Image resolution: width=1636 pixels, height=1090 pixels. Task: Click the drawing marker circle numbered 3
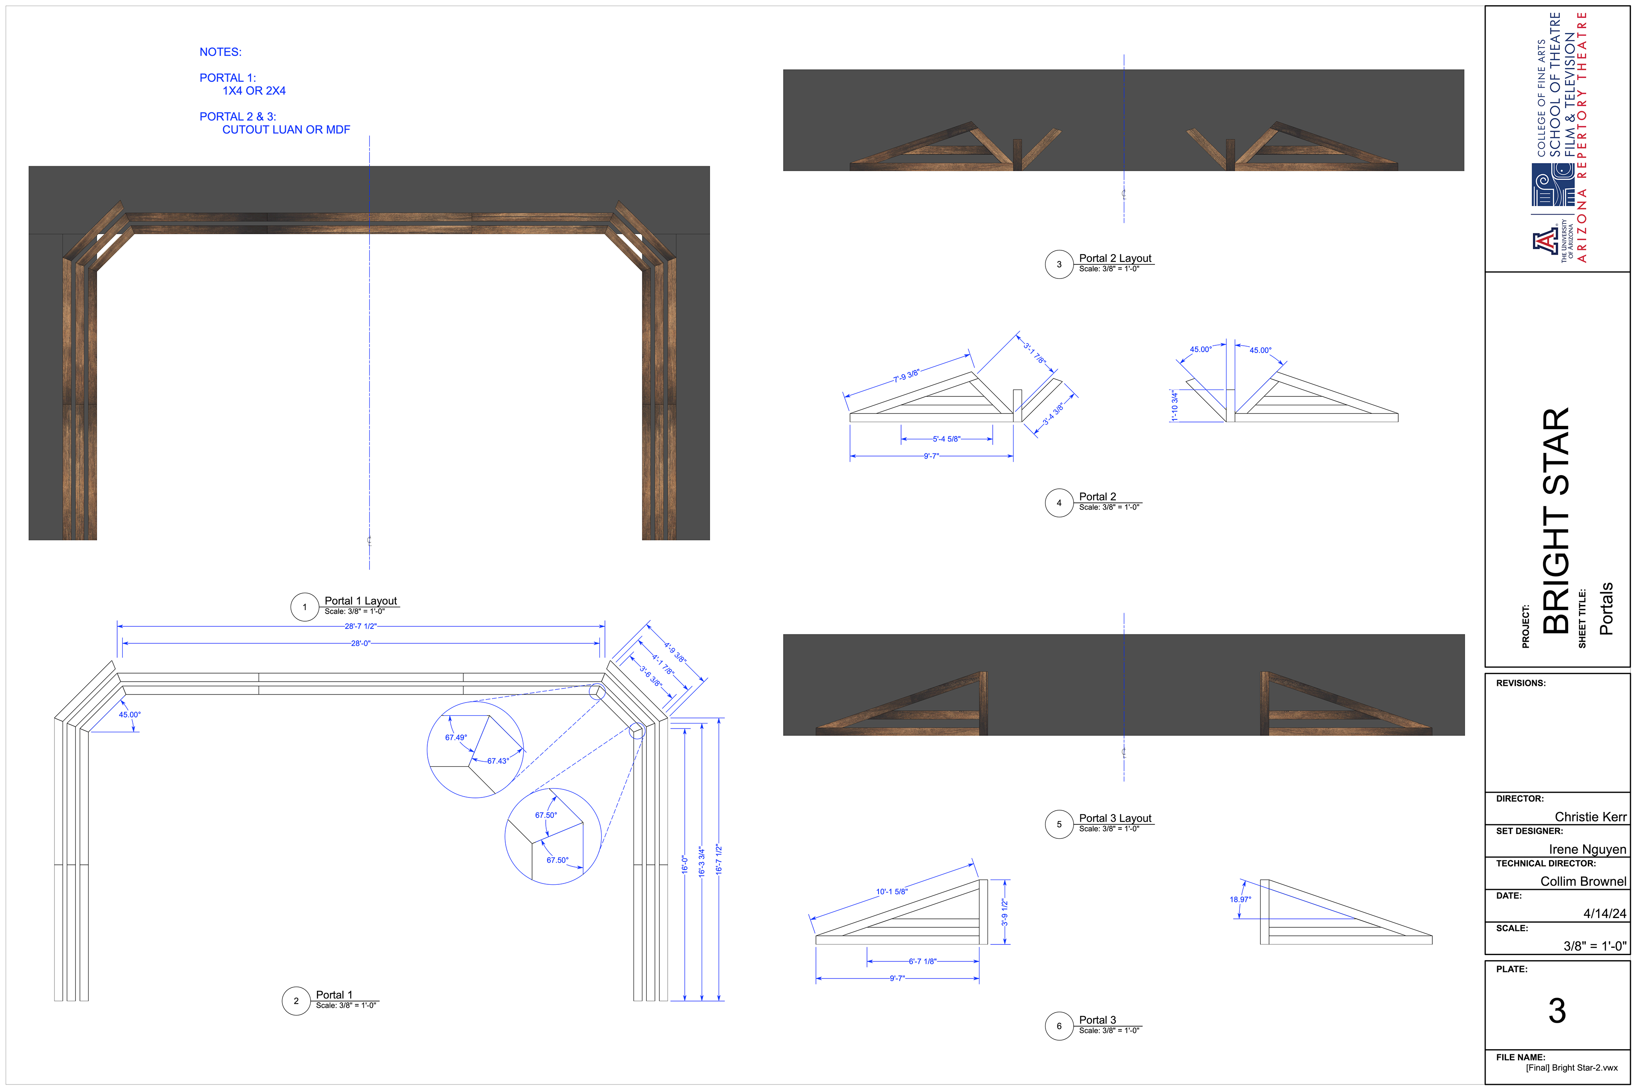point(1059,264)
